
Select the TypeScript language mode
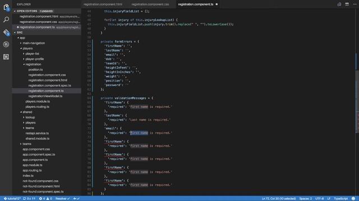point(340,199)
